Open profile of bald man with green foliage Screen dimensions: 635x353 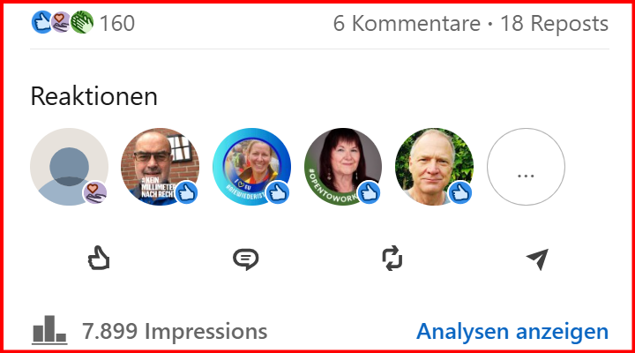(434, 167)
